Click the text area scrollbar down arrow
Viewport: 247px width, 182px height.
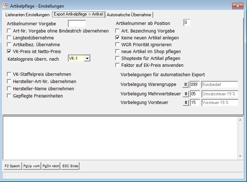(x=241, y=156)
